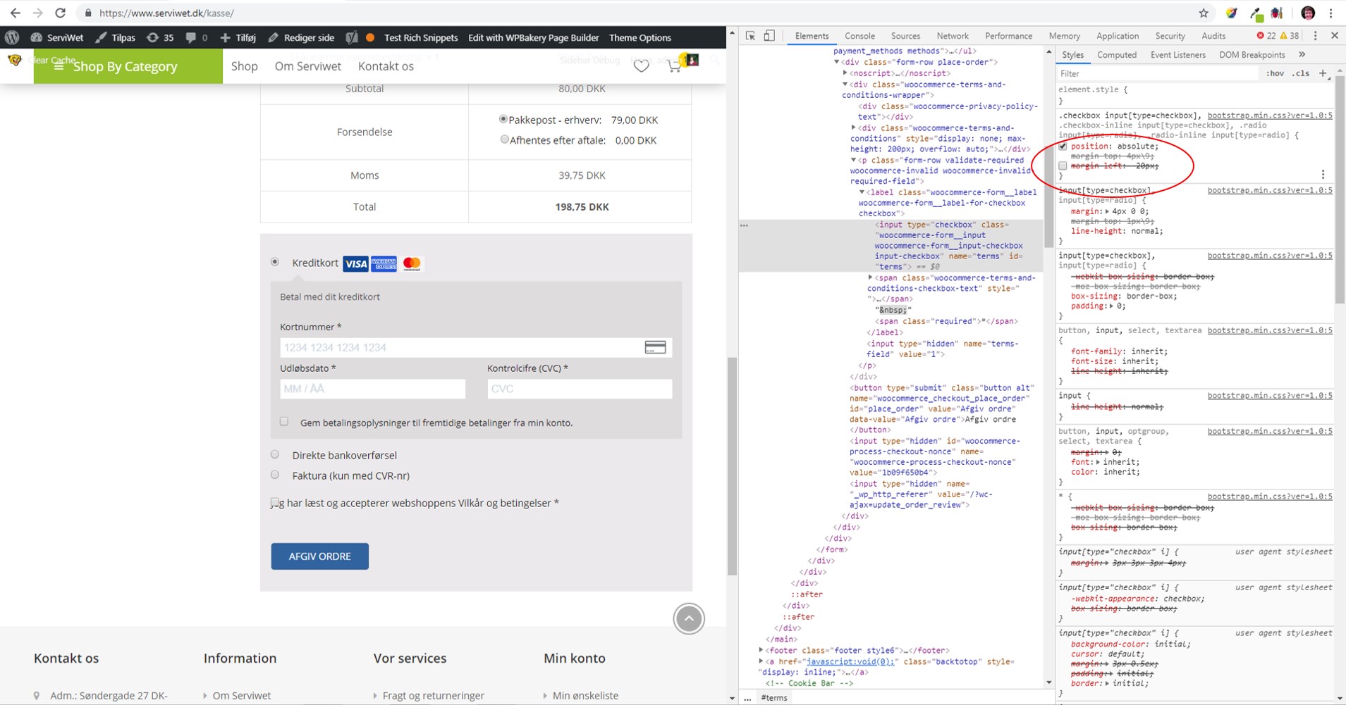Show the 22 console errors
This screenshot has height=705, width=1346.
coord(1266,35)
